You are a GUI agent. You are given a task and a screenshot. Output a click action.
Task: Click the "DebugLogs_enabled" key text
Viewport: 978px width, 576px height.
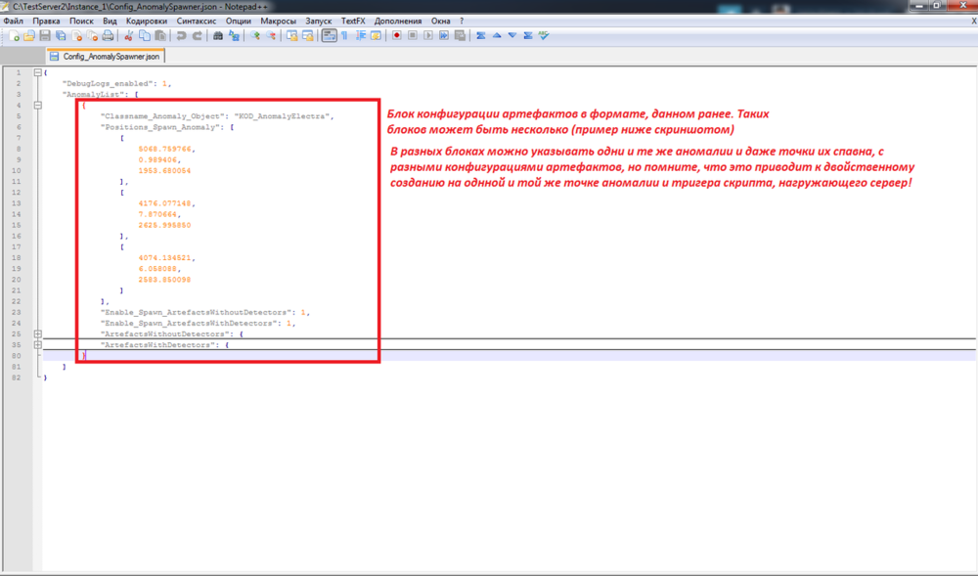108,83
